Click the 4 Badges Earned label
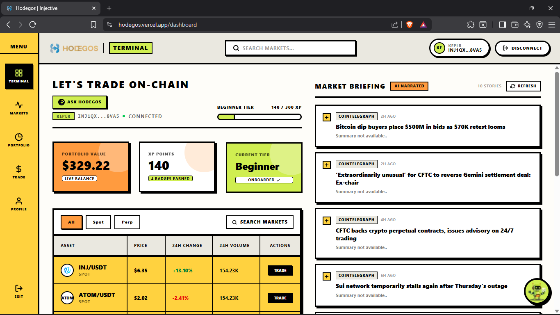Image resolution: width=560 pixels, height=315 pixels. tap(171, 178)
